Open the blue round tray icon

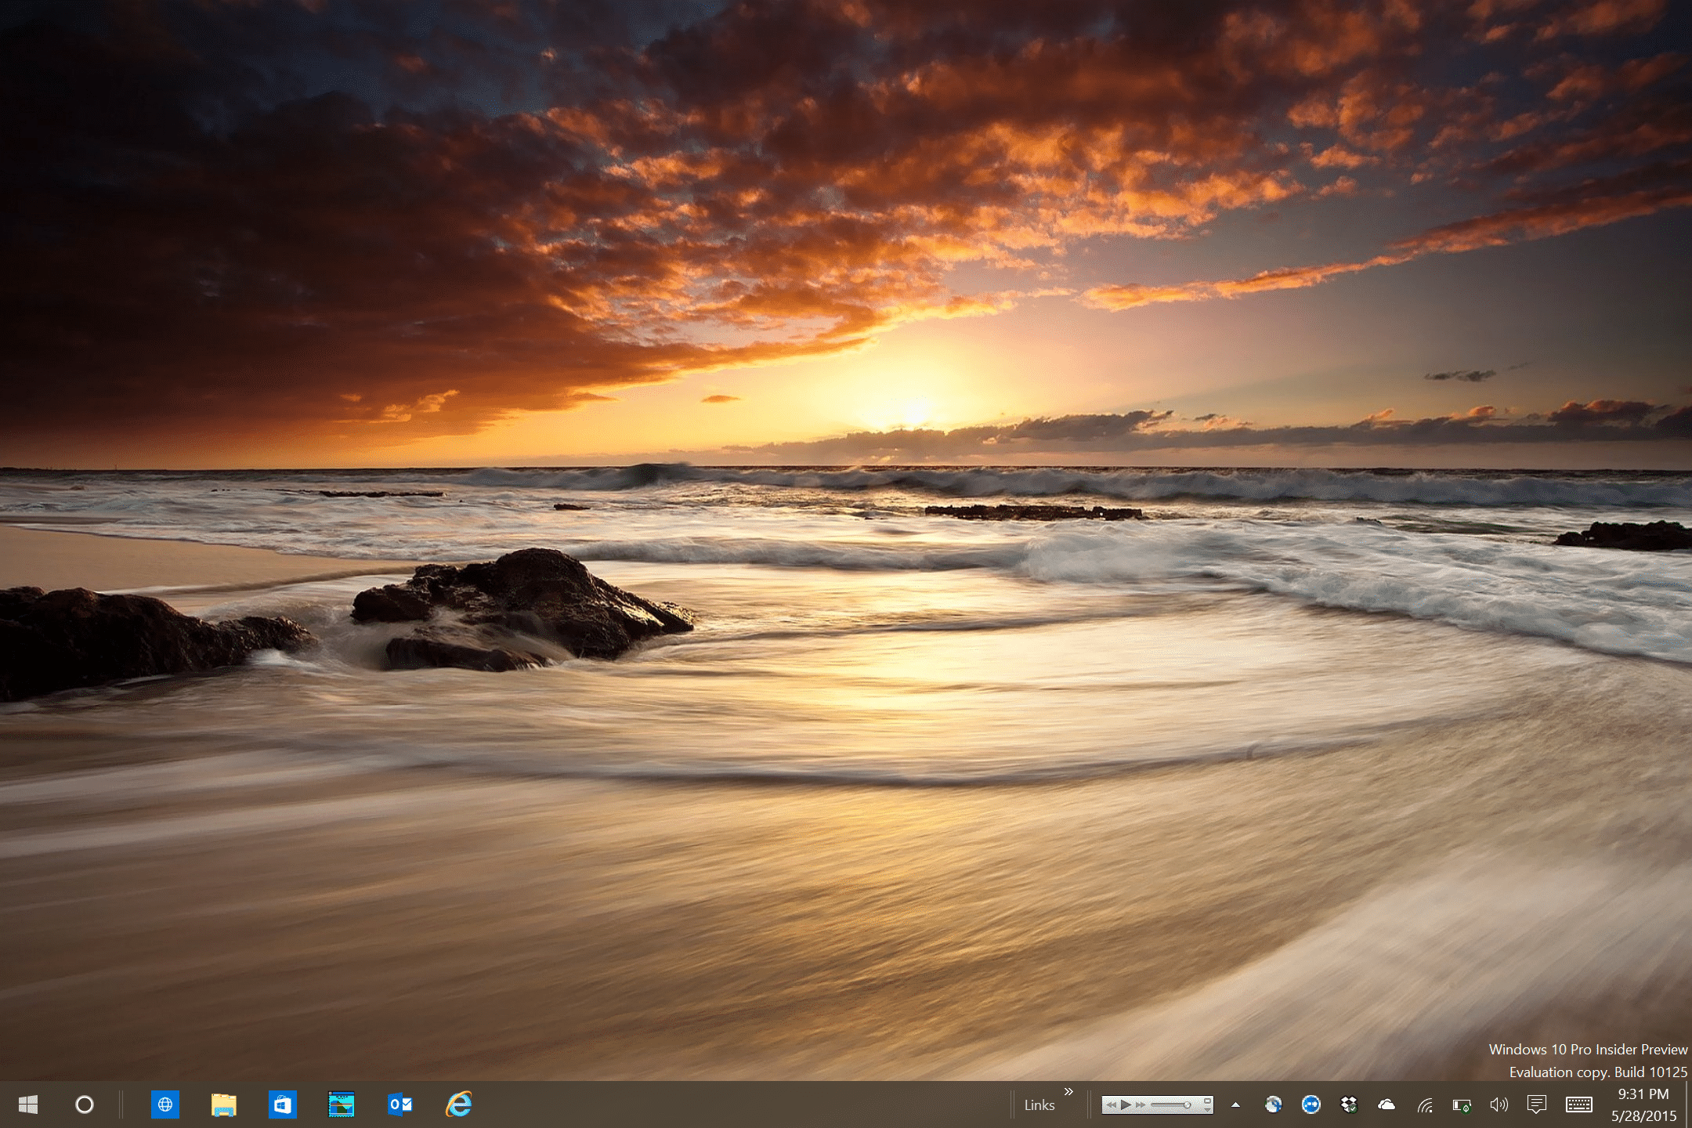pyautogui.click(x=1311, y=1104)
